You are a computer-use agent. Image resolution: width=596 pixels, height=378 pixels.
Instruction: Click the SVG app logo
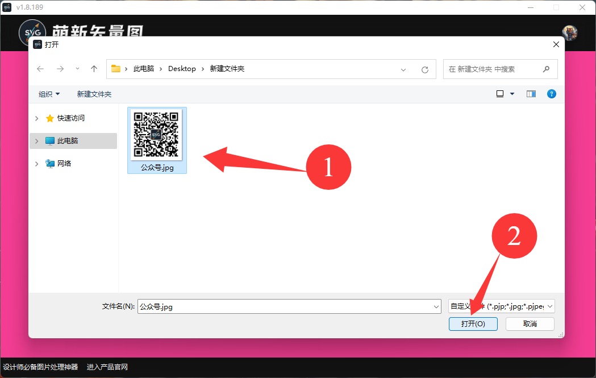(32, 34)
